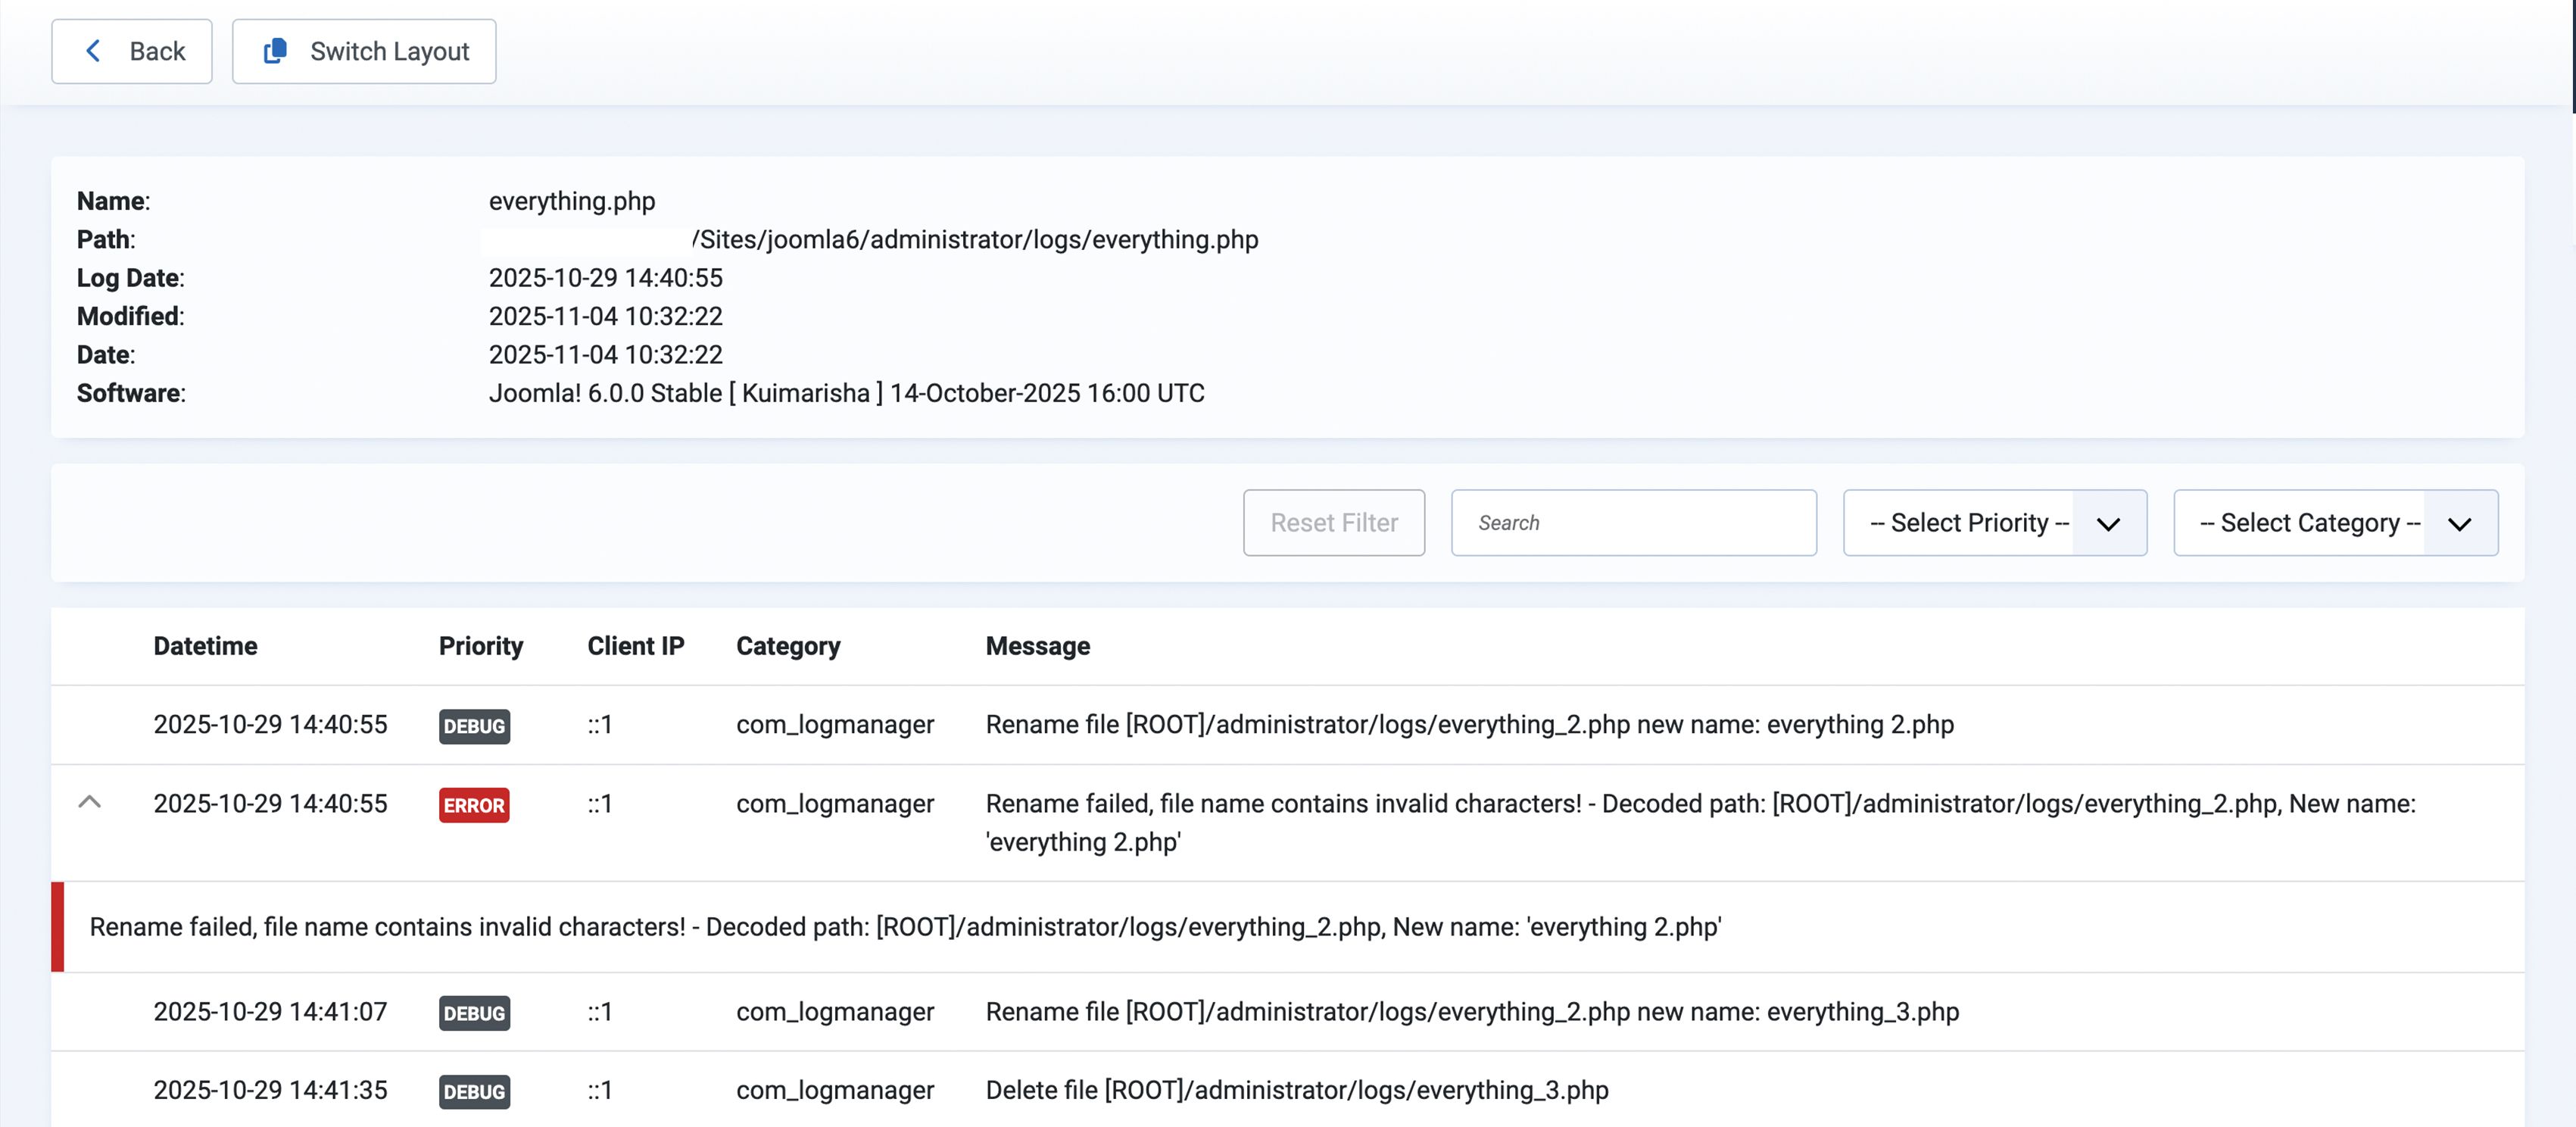Image resolution: width=2576 pixels, height=1127 pixels.
Task: Collapse the expanded ERROR row chevron
Action: (89, 802)
